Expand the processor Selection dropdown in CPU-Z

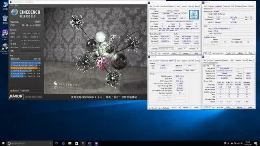[166, 49]
